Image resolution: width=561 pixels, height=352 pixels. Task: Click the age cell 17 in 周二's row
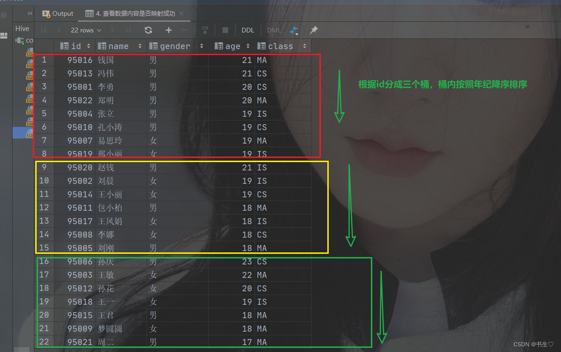coord(231,342)
